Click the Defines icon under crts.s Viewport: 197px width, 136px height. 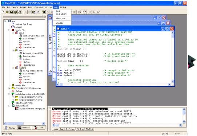(20, 62)
